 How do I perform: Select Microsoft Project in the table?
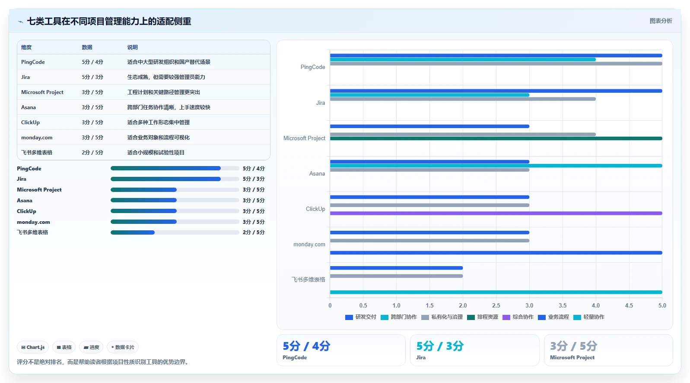[x=42, y=92]
